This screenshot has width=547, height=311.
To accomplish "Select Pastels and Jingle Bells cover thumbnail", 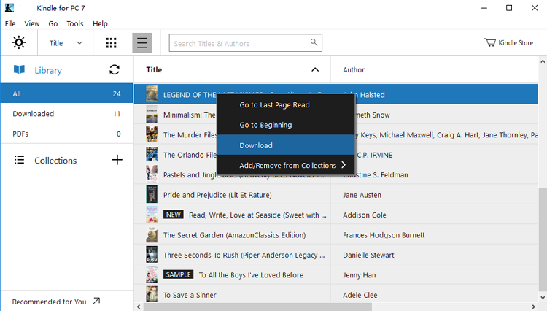I will tap(152, 174).
